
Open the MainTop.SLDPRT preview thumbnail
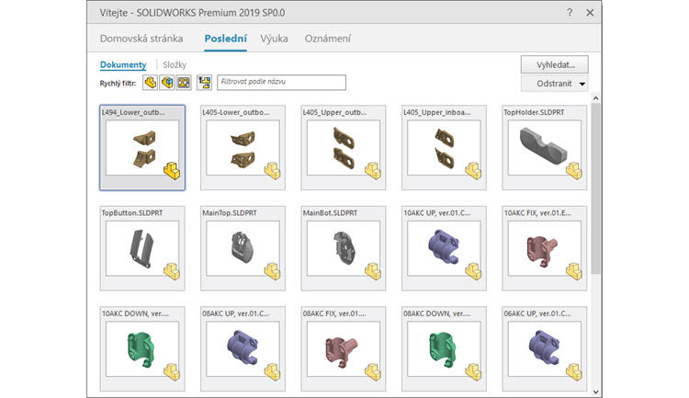(243, 248)
